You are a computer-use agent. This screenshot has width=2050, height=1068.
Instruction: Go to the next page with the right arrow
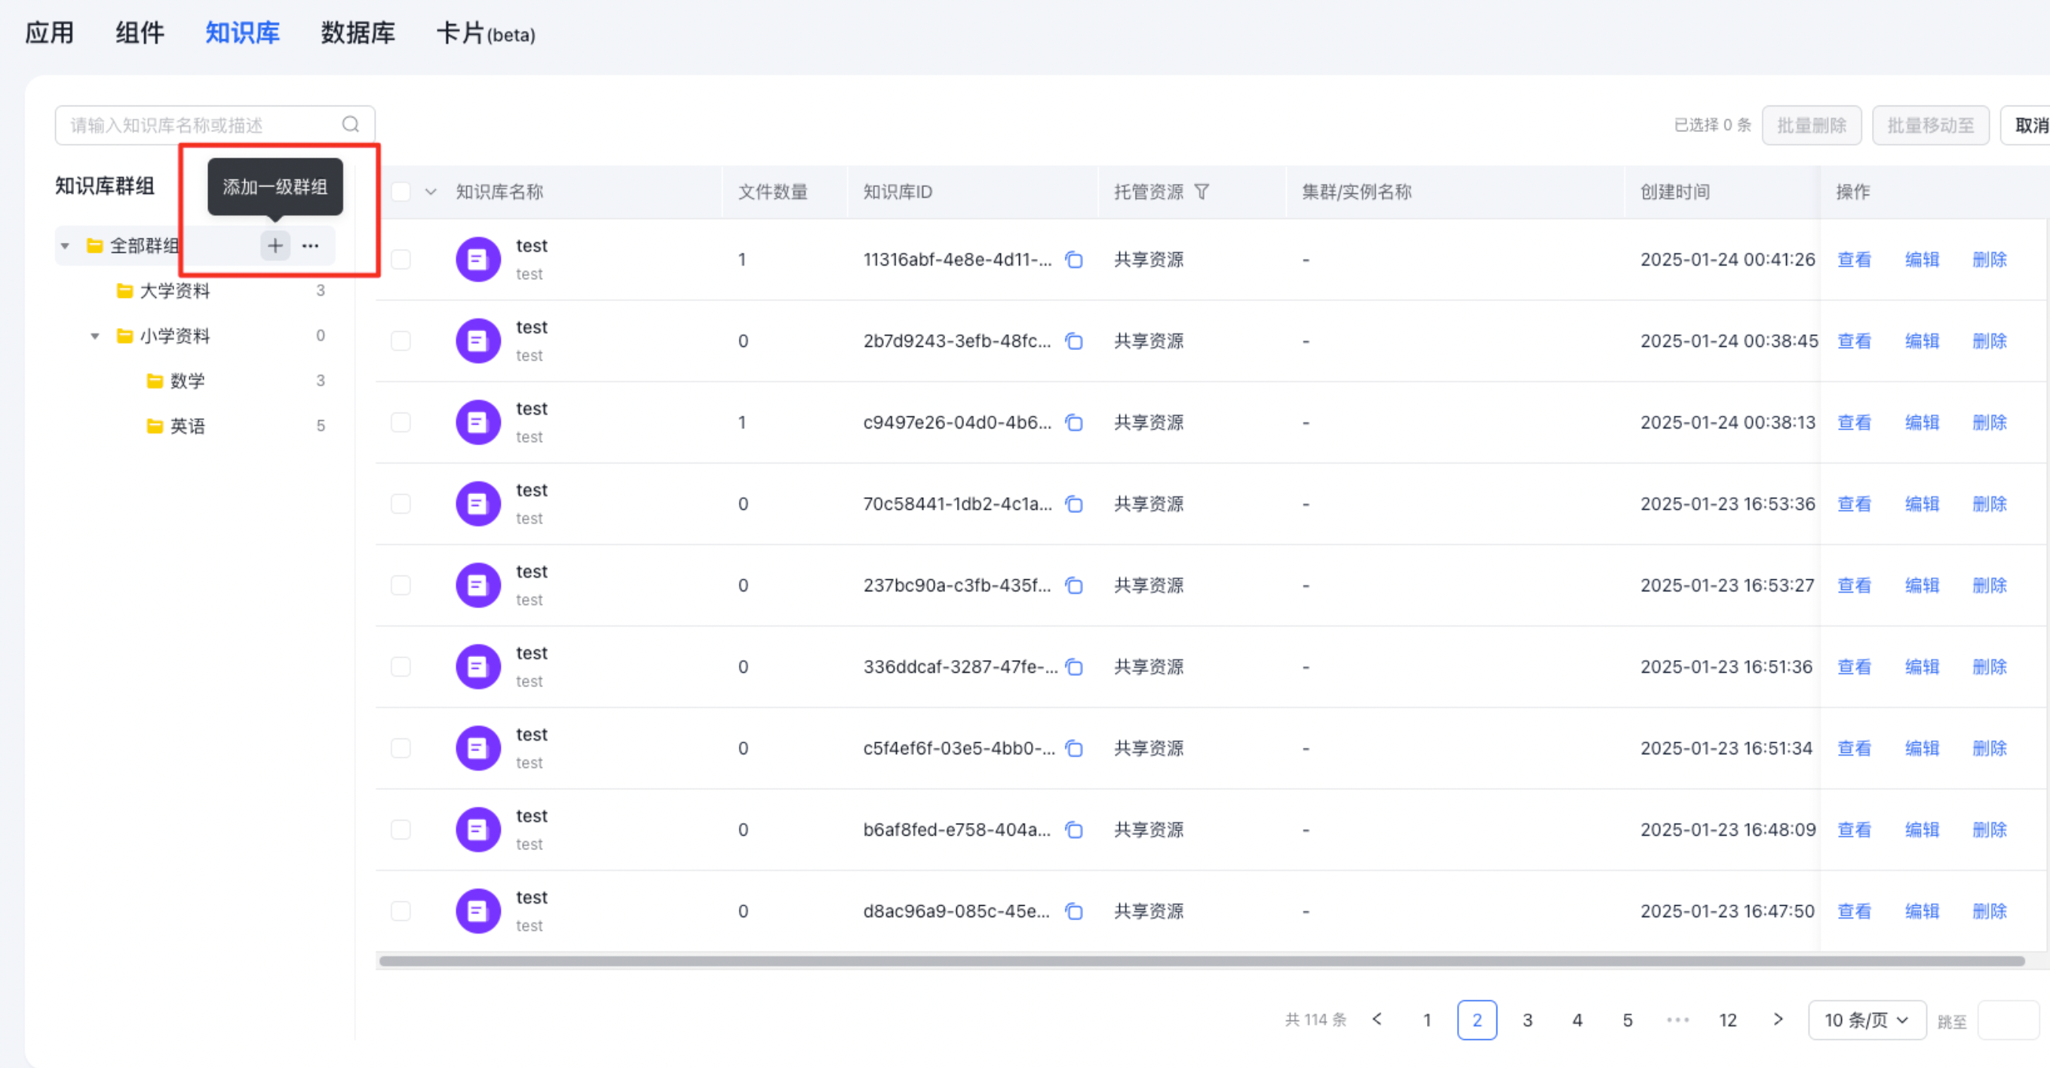click(x=1778, y=1020)
